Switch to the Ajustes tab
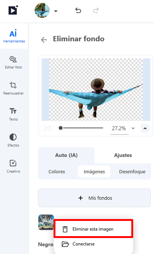Screen dimensions: 154x254 point(123,155)
